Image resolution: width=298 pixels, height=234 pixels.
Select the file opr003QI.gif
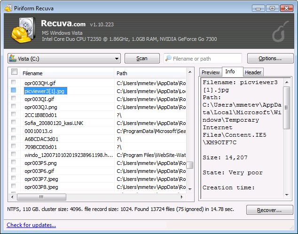(39, 99)
